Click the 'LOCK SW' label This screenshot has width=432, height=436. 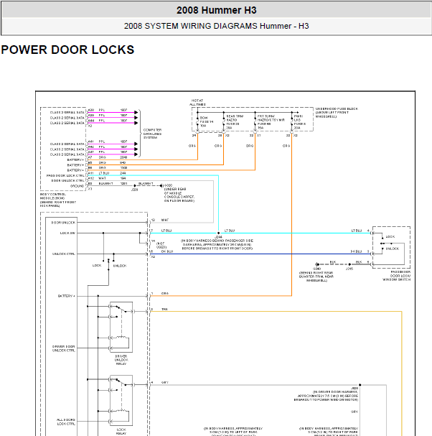tap(67, 233)
